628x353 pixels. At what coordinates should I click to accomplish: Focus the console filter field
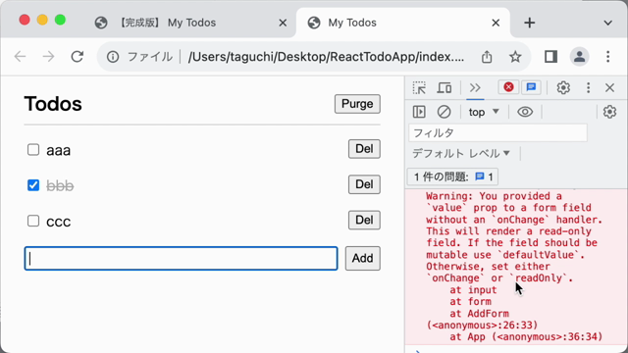pyautogui.click(x=497, y=133)
